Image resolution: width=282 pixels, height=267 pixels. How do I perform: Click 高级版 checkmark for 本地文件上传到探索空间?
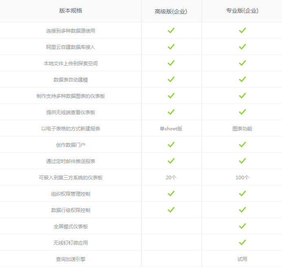click(171, 63)
